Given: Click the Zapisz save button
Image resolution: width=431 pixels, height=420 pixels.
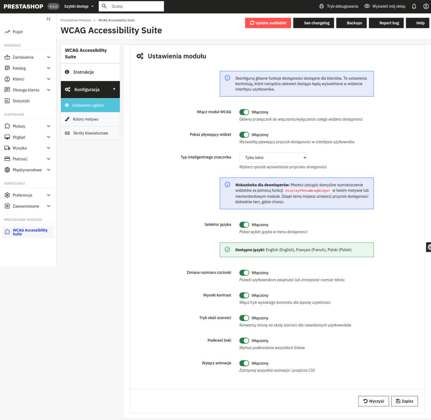Looking at the screenshot, I should click(405, 401).
